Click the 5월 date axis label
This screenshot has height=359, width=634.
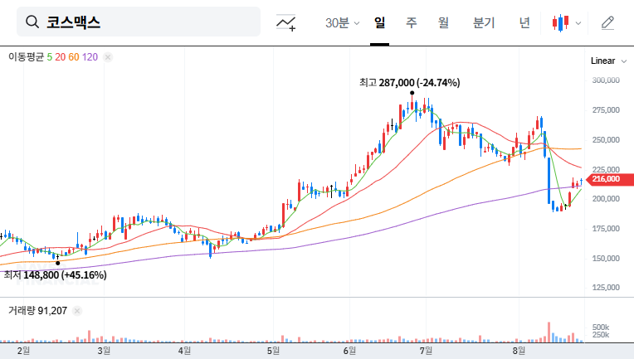(x=273, y=351)
